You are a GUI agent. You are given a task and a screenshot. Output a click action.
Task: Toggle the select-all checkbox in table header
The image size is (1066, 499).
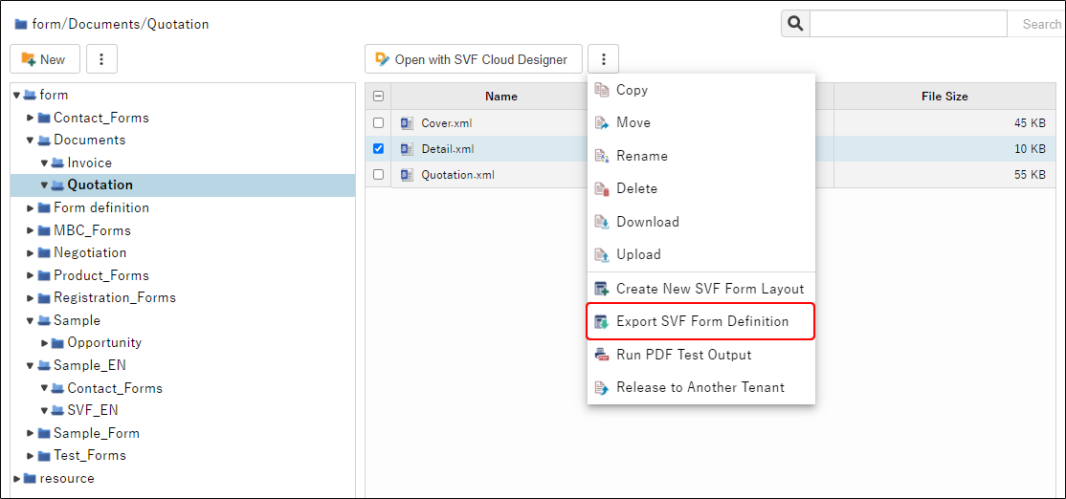pyautogui.click(x=378, y=97)
